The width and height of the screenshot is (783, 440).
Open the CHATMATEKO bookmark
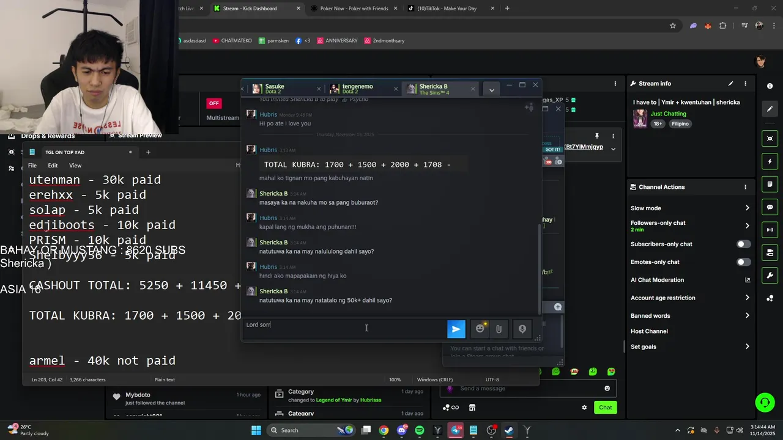[232, 41]
